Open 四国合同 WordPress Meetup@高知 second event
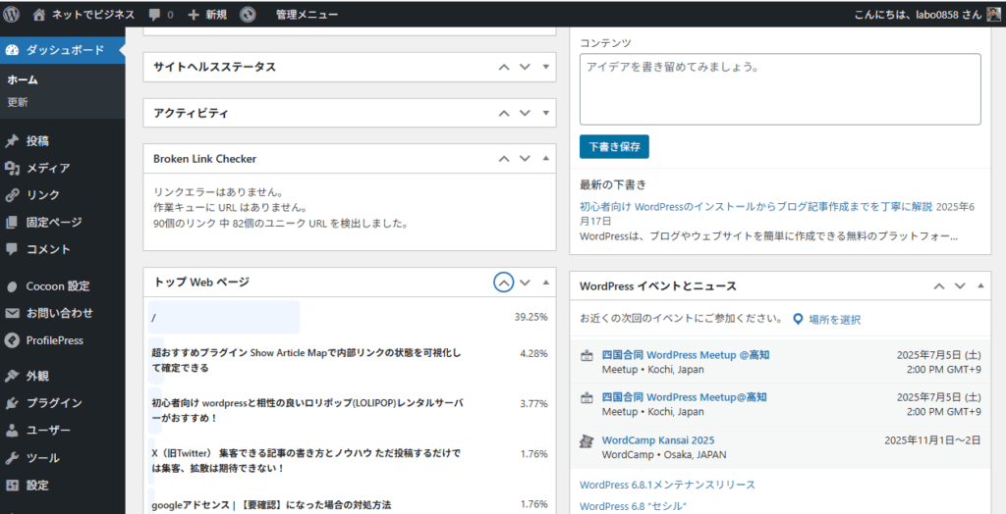Screen dimensions: 1006x514 coord(684,397)
